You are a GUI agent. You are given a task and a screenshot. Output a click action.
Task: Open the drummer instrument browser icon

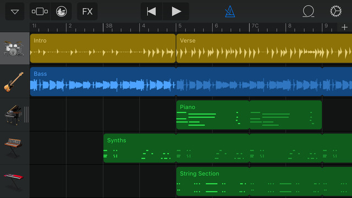(61, 12)
